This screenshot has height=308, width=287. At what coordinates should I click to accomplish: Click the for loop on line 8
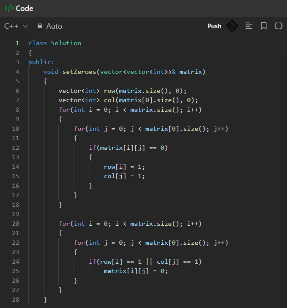pyautogui.click(x=130, y=110)
